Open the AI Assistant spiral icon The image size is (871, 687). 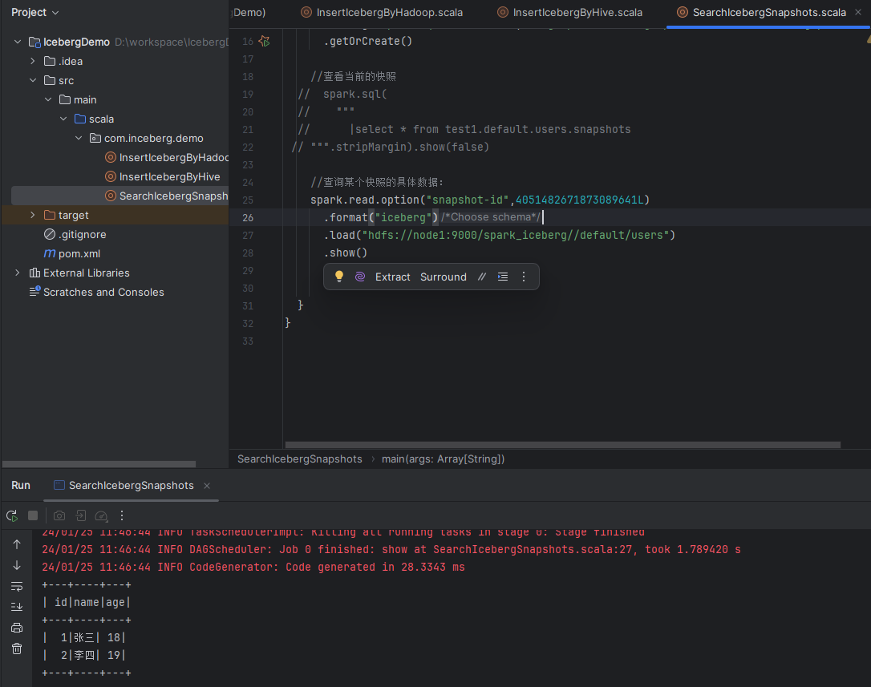point(360,277)
